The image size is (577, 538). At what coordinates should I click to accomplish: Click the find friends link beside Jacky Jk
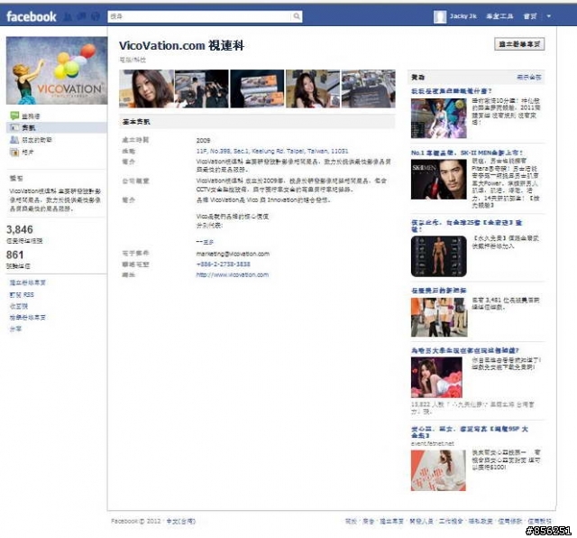pos(499,16)
